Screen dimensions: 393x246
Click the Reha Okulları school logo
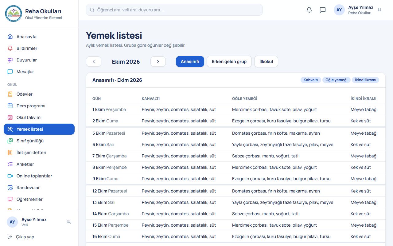coord(14,14)
